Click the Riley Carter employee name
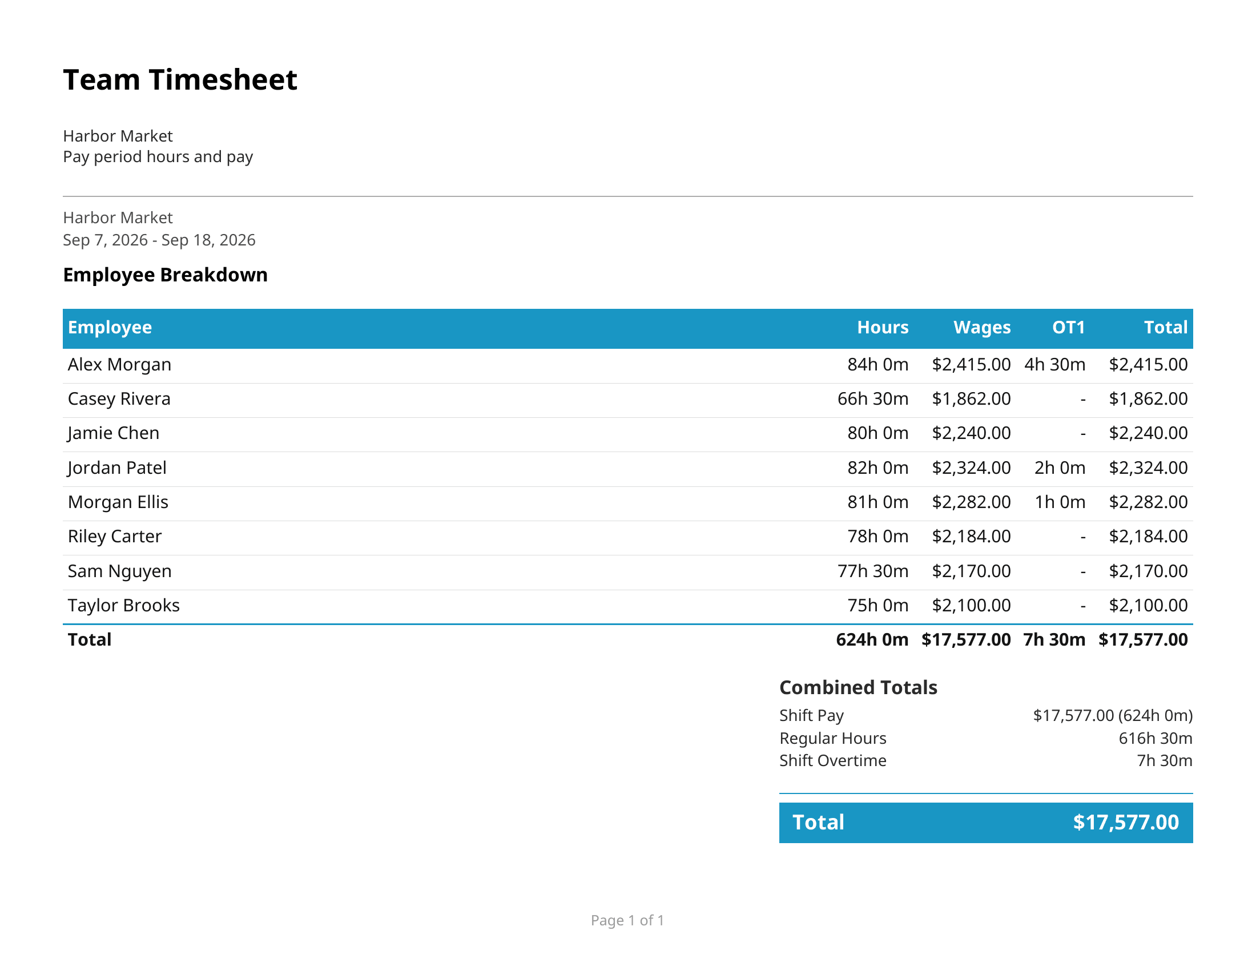The height and width of the screenshot is (971, 1256). pos(114,537)
